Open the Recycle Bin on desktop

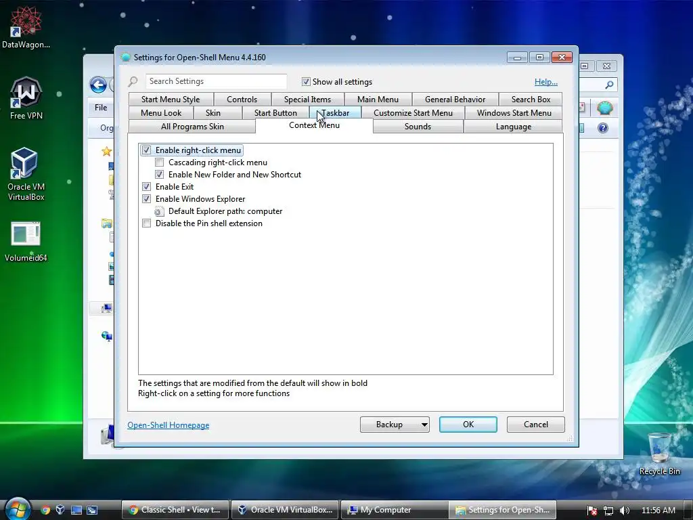pyautogui.click(x=659, y=454)
